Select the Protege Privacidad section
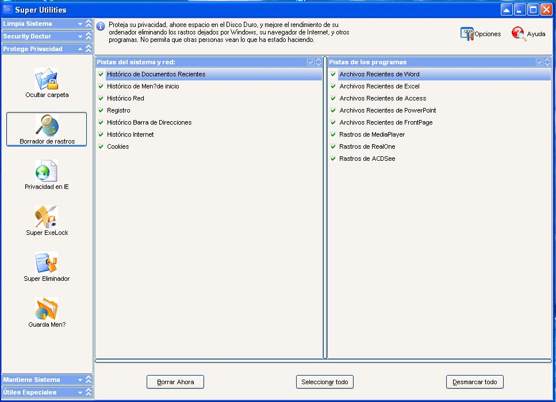Viewport: 556px width, 402px height. tap(47, 49)
